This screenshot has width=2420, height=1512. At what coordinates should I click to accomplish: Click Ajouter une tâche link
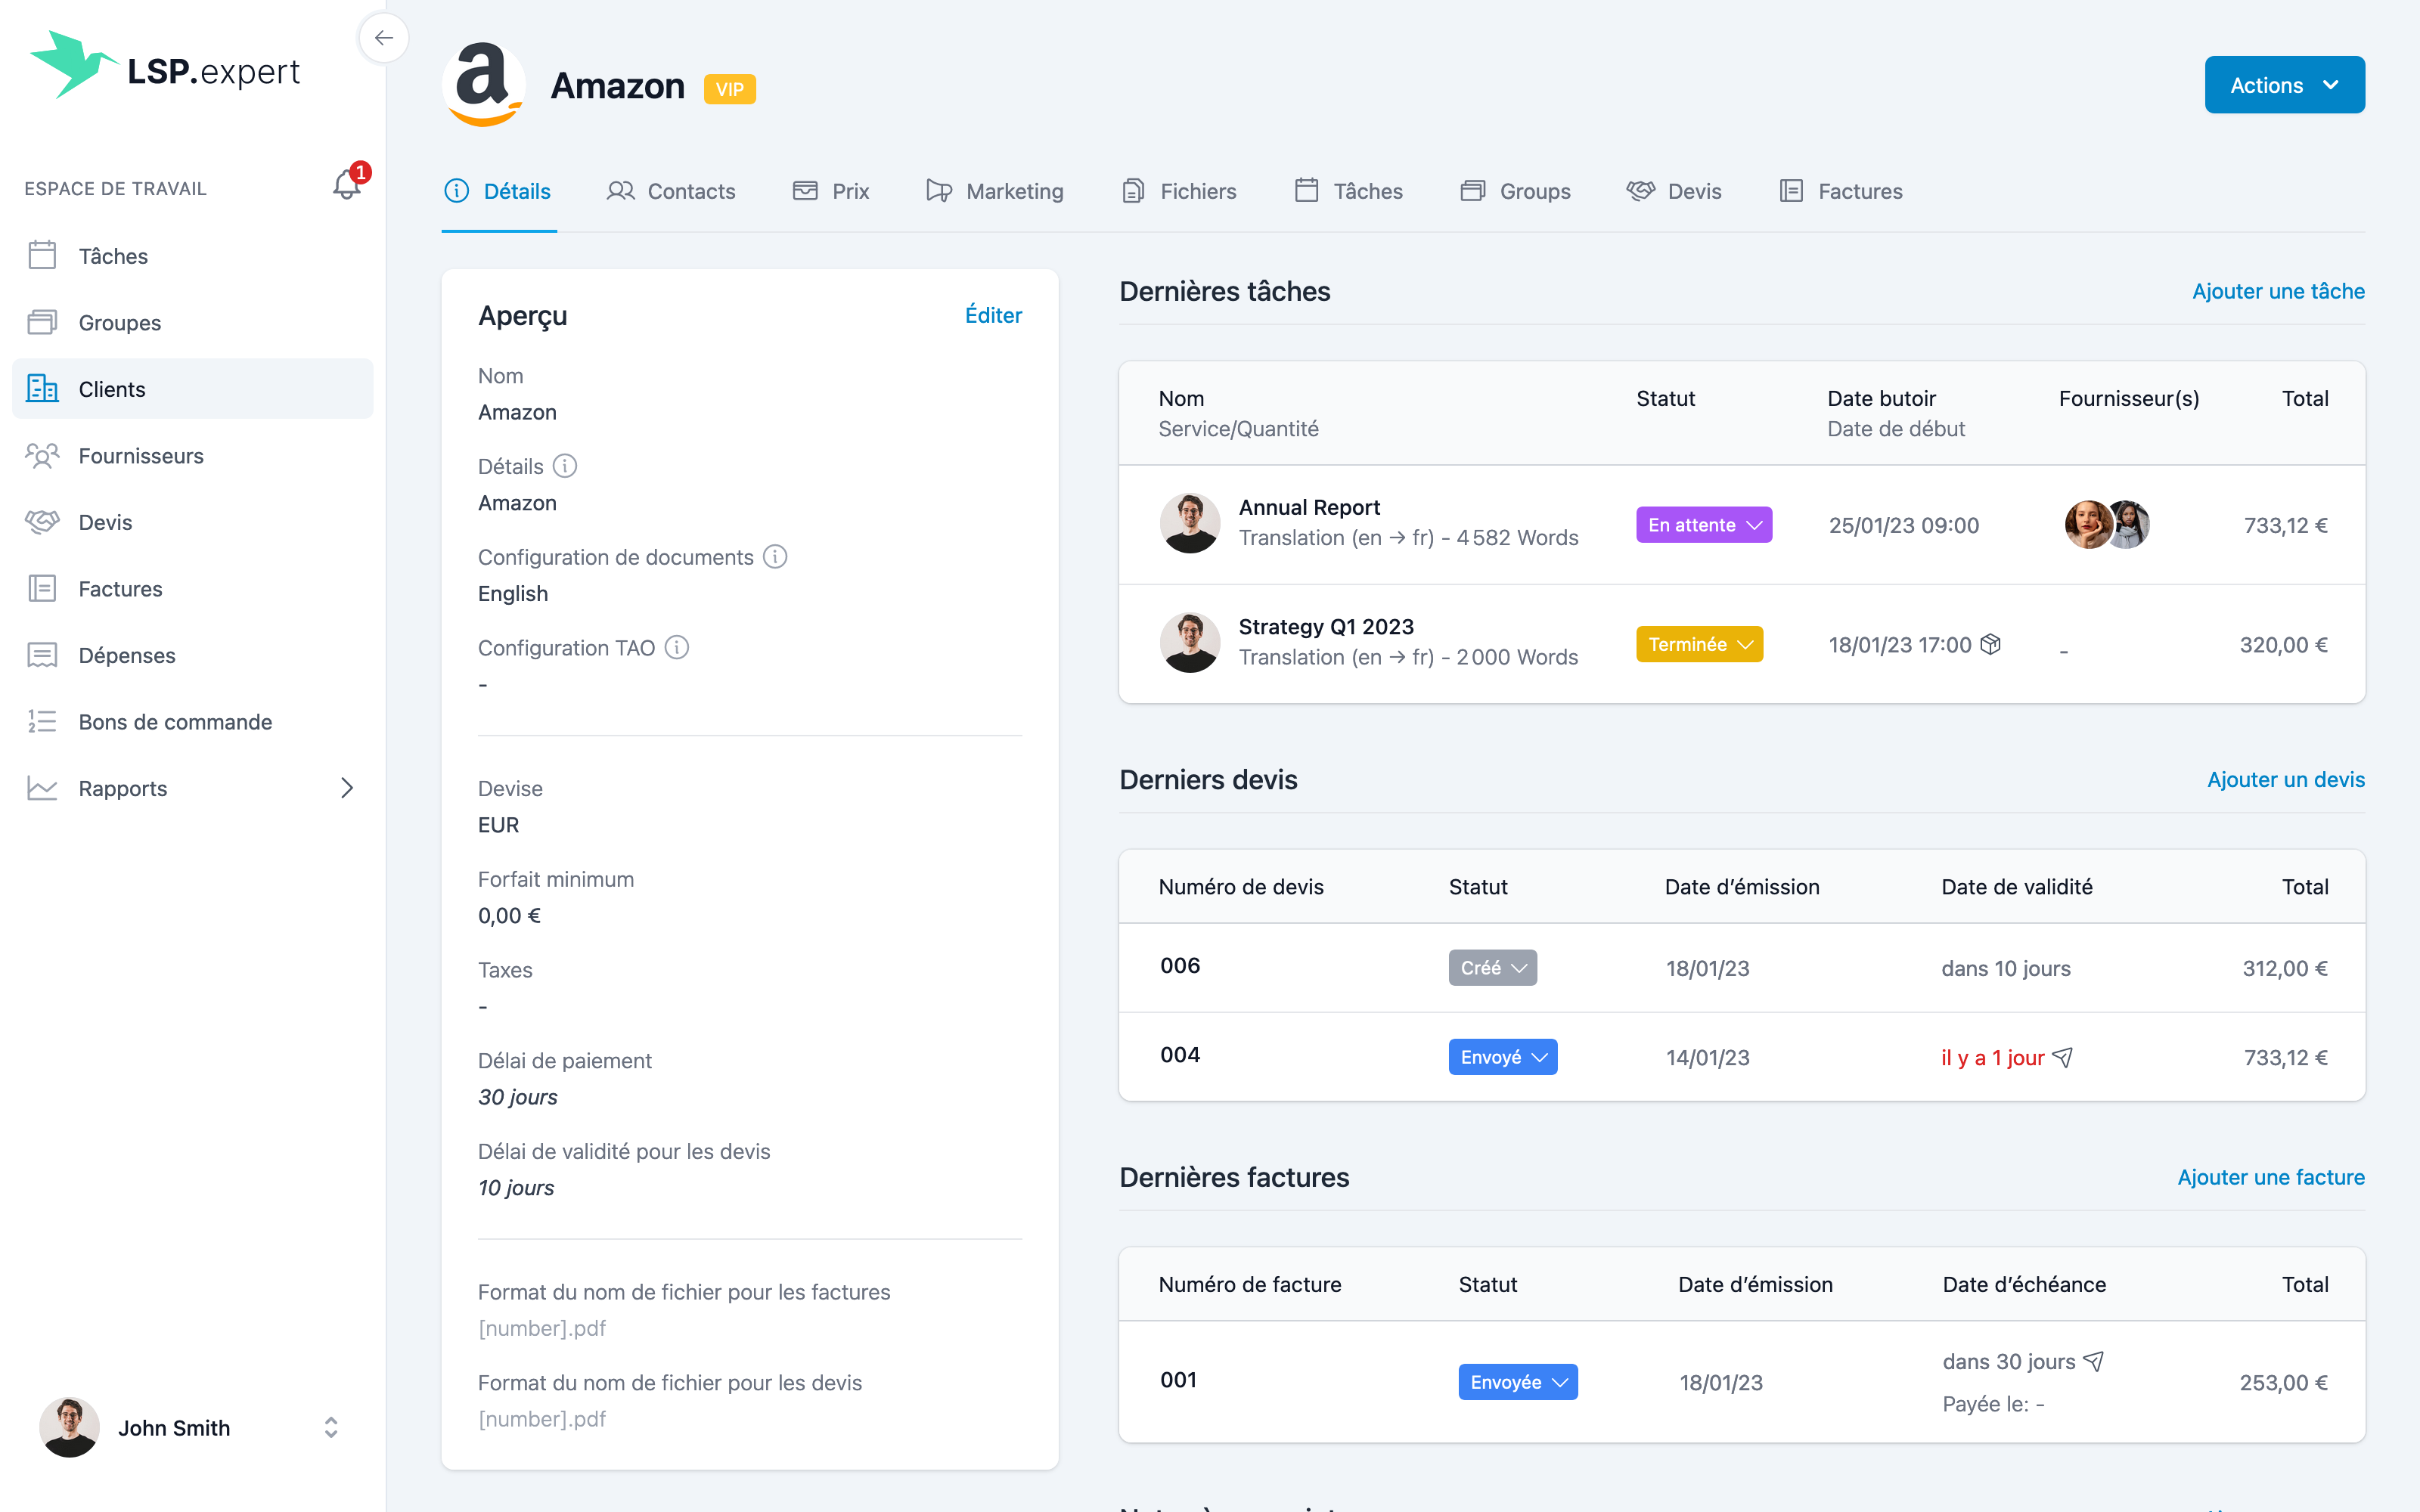tap(2278, 291)
